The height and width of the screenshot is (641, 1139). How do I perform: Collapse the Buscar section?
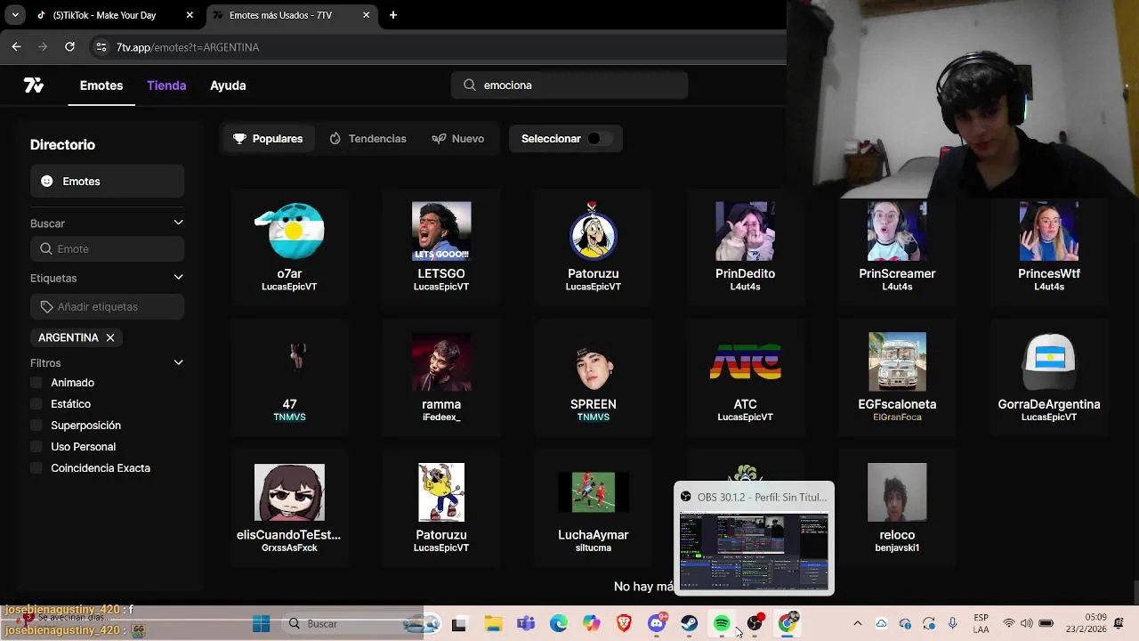[x=178, y=223]
